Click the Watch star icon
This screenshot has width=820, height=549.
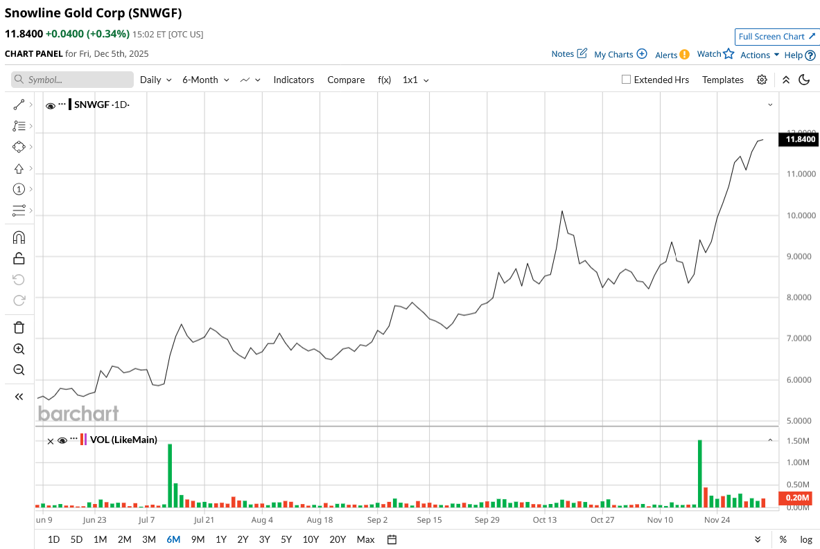coord(729,53)
